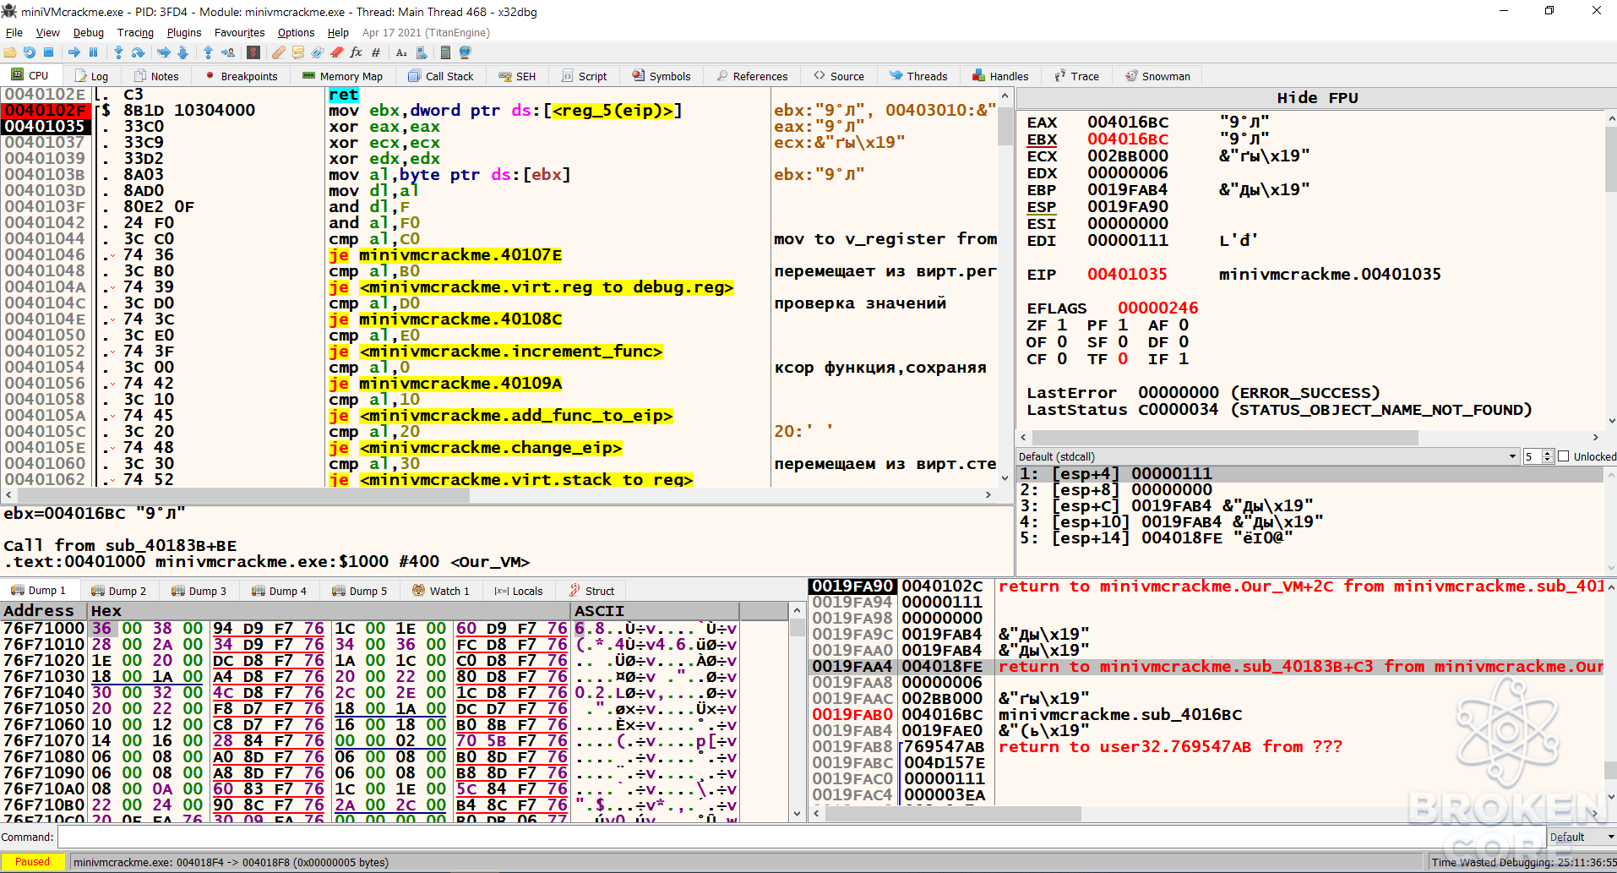Open Bookmarks red icon

[x=336, y=52]
